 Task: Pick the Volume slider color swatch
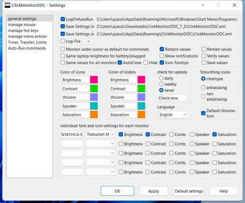coord(141,97)
